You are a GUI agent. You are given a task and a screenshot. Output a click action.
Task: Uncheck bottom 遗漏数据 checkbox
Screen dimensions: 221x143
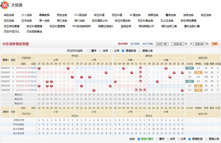[190, 139]
